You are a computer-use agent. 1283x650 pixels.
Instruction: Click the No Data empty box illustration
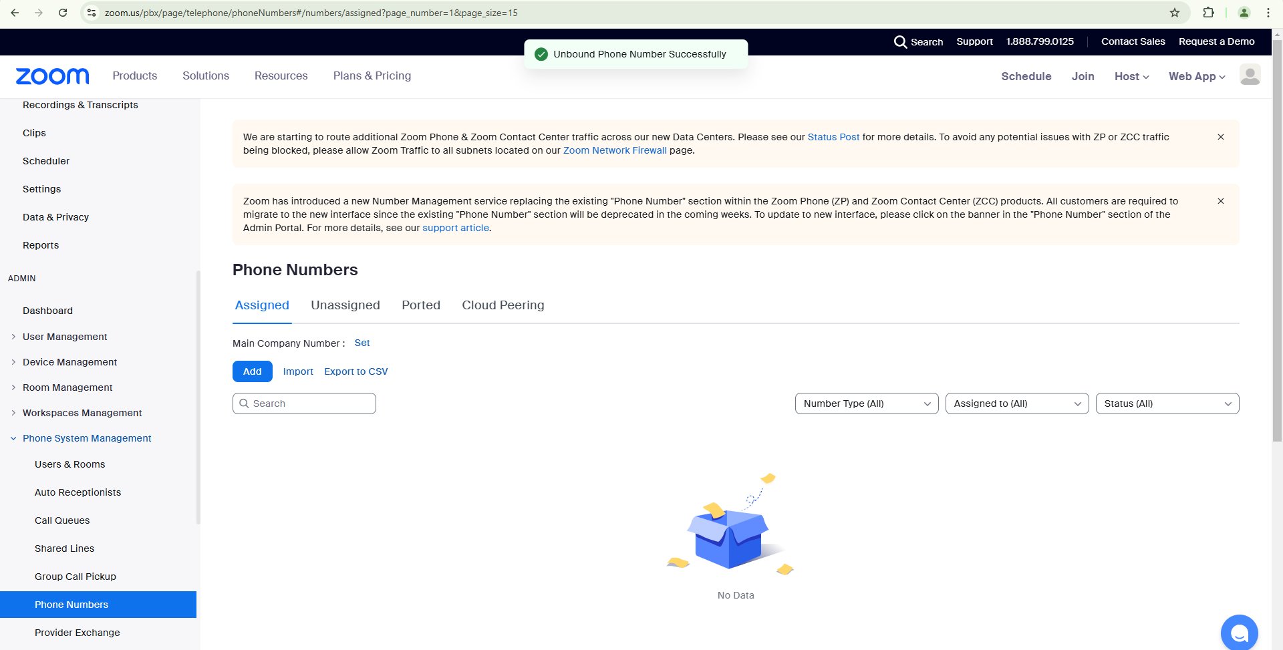[x=730, y=524]
